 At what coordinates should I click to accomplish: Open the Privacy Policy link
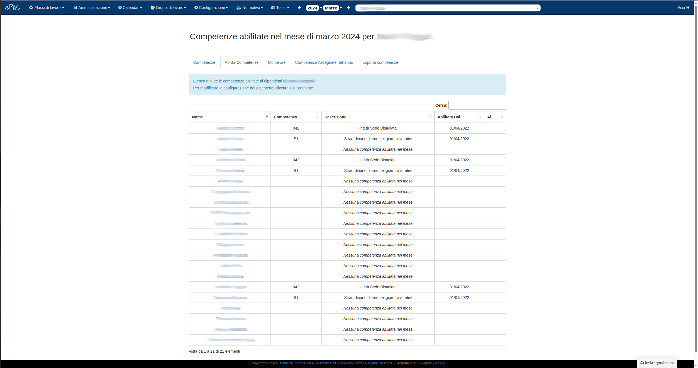(x=433, y=363)
